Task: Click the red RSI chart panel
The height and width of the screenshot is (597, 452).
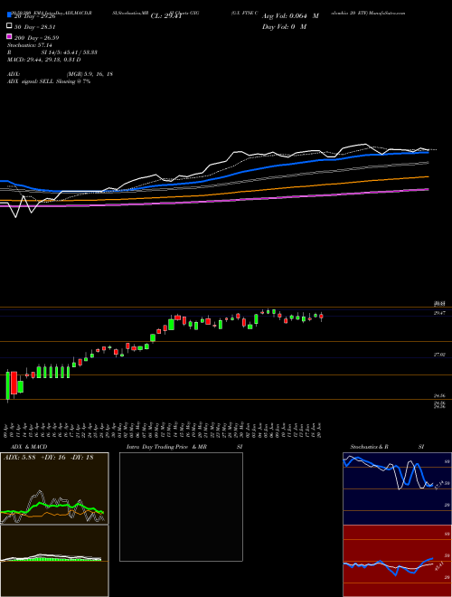Action: click(x=397, y=561)
